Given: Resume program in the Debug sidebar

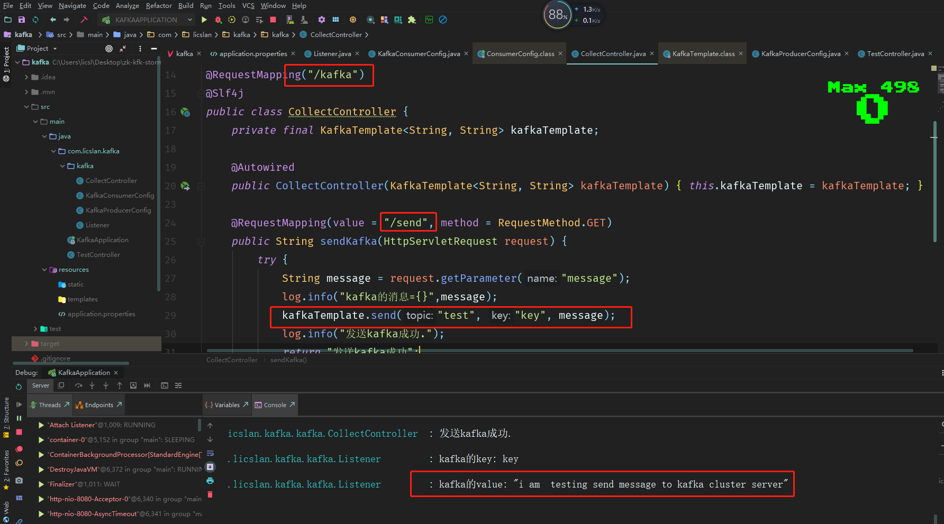Looking at the screenshot, I should point(19,405).
